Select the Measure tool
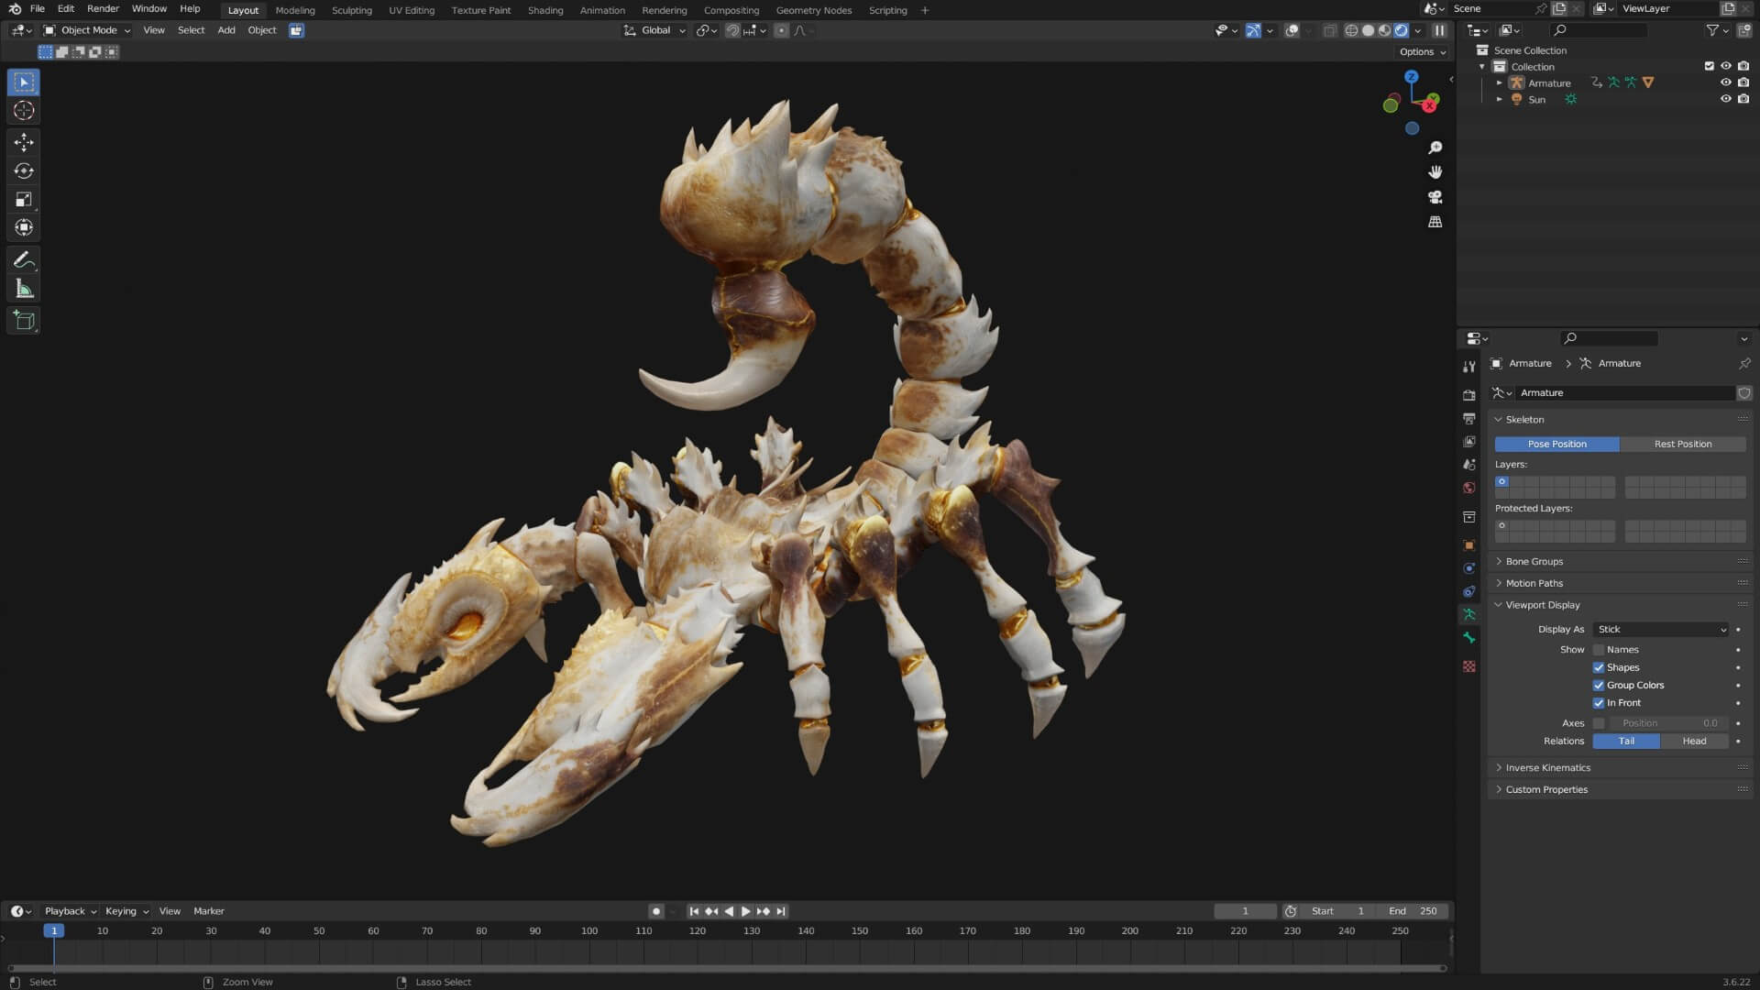 coord(24,289)
